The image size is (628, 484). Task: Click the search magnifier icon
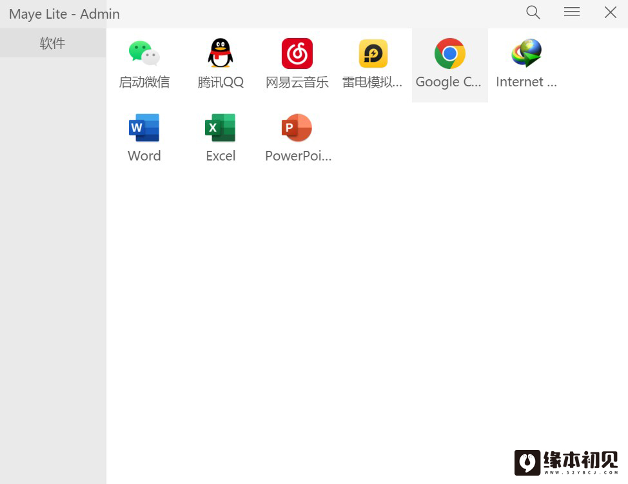pos(533,12)
